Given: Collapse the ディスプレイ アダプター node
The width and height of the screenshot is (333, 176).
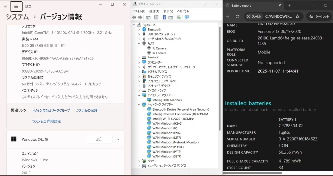Looking at the screenshot, I should (x=139, y=95).
